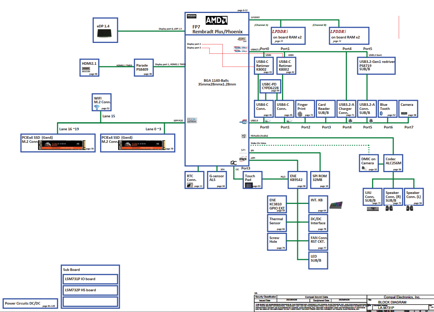Open the Power Circuits DC/DC box
This screenshot has width=434, height=312.
click(30, 303)
